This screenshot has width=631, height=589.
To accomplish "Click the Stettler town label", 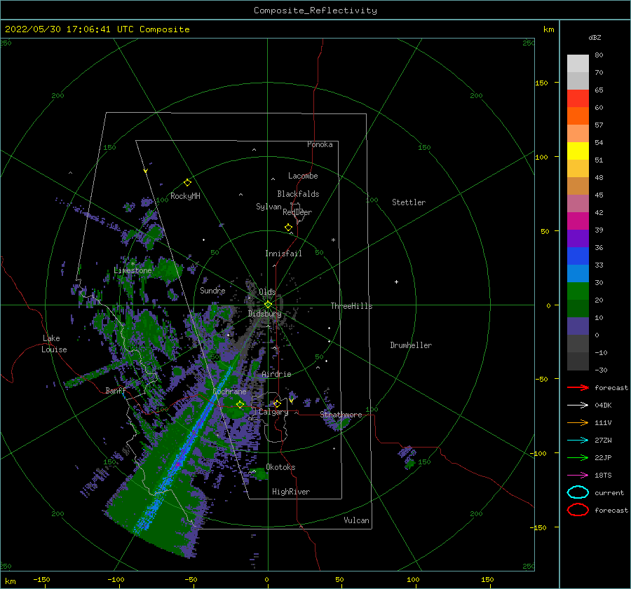I will point(409,202).
